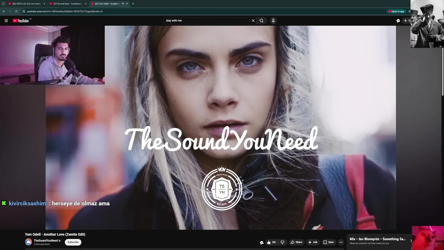Close the RÜFÜS DU SOL tab

(44, 3)
